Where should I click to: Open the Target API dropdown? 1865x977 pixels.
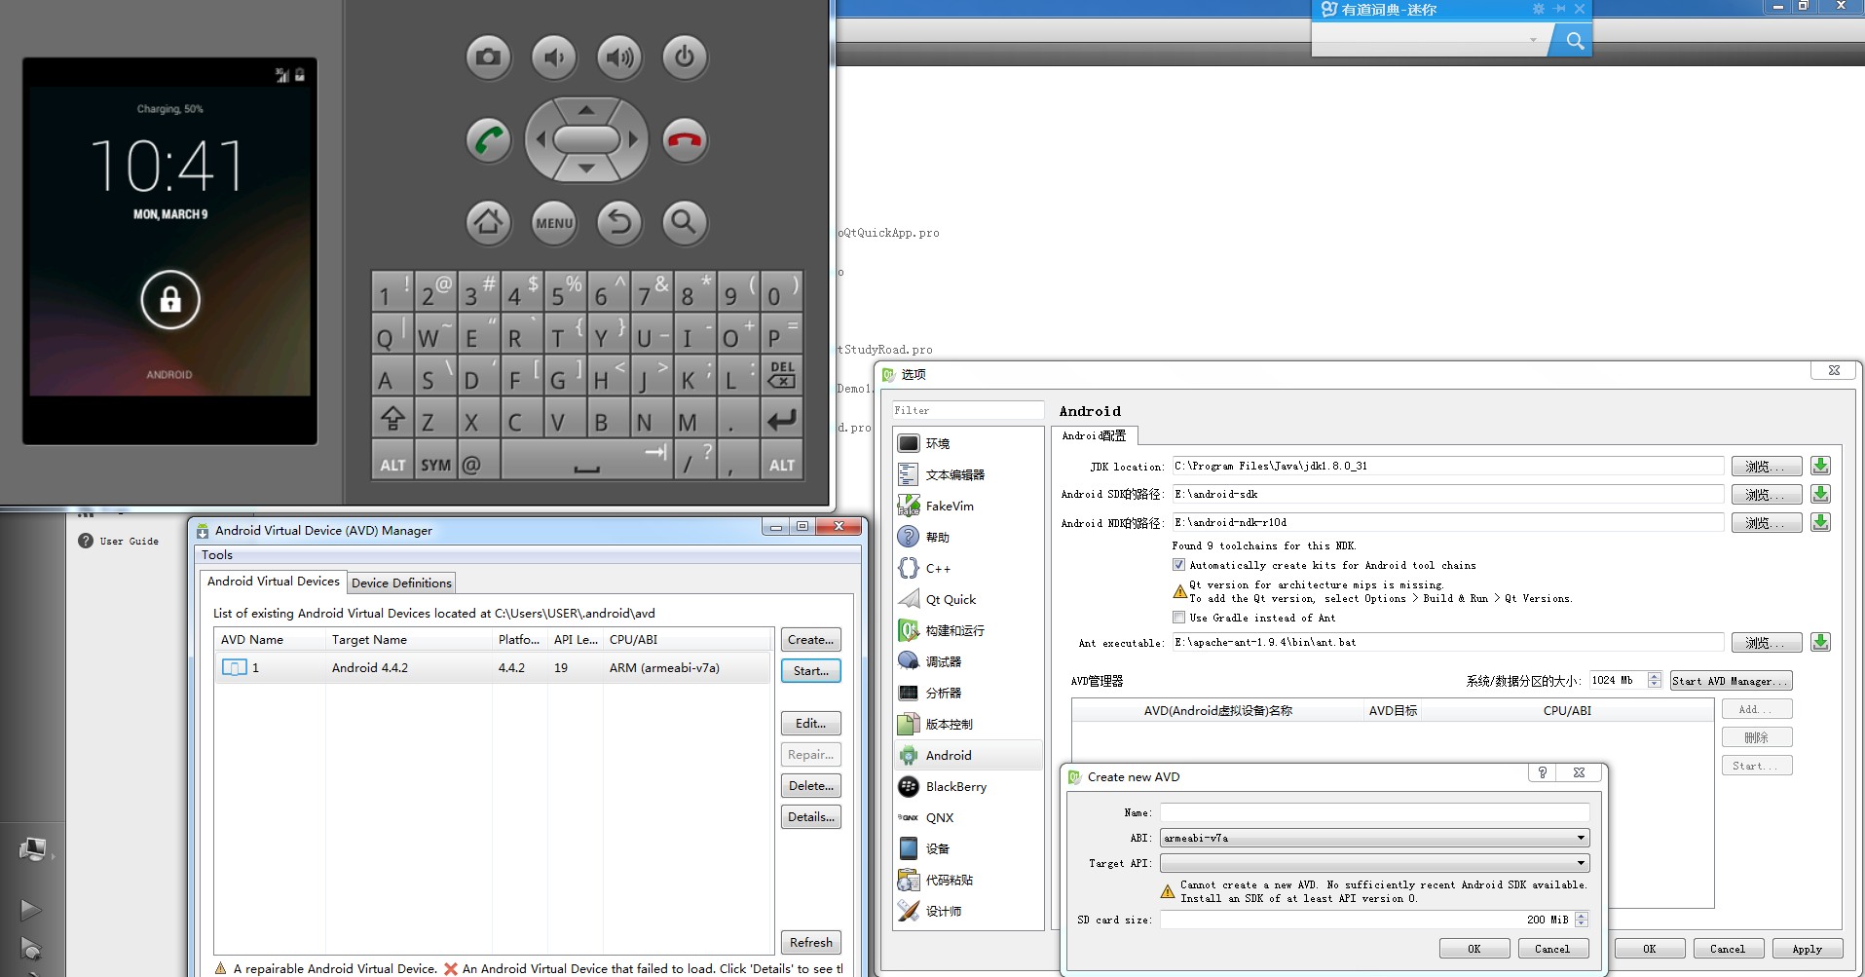1374,863
